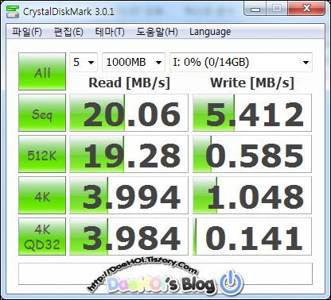Viewport: 331px width, 300px height.
Task: Select the 4K QD32 write value 0.141
Action: point(252,237)
